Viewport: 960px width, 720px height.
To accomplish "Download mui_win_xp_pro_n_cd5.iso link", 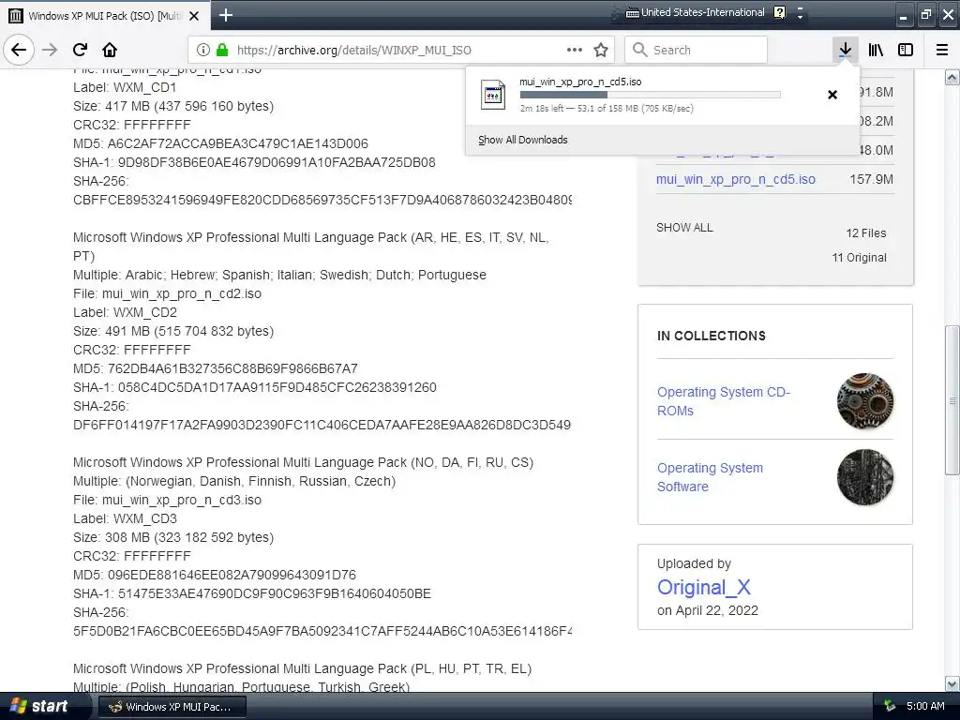I will click(x=736, y=179).
